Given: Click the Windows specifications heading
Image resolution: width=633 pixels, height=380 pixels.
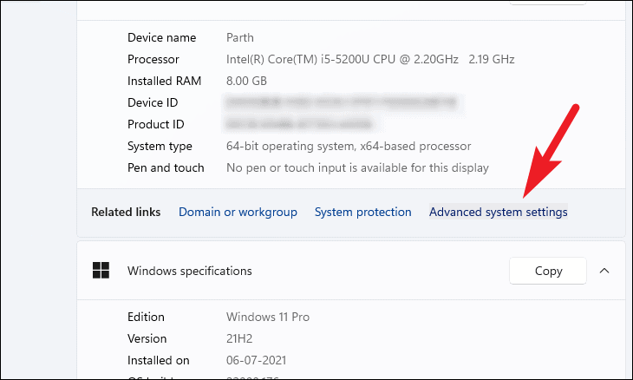Looking at the screenshot, I should point(190,271).
